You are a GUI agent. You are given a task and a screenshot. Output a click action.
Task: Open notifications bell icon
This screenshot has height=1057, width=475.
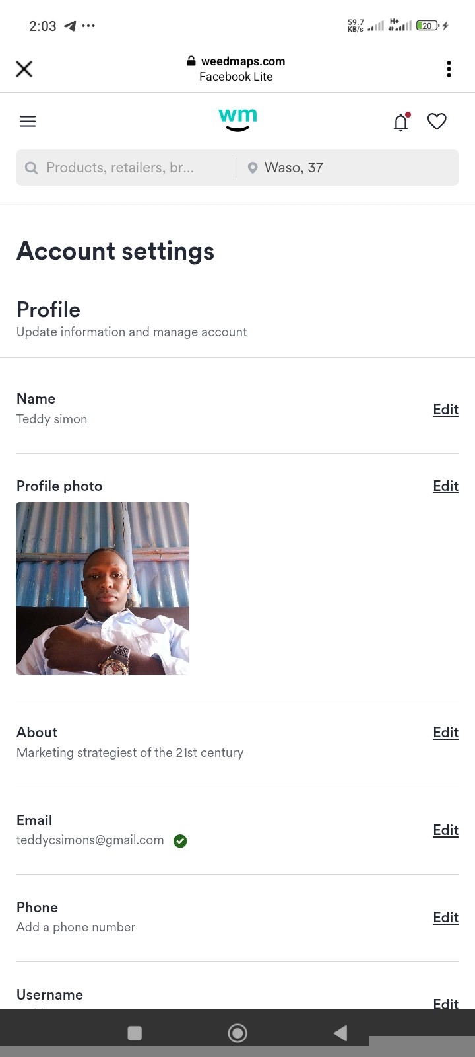tap(401, 122)
